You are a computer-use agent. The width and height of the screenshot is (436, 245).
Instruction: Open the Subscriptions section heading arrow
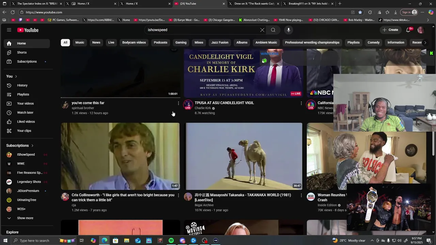tap(32, 146)
